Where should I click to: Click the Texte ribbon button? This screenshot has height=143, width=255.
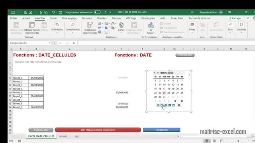[230, 28]
